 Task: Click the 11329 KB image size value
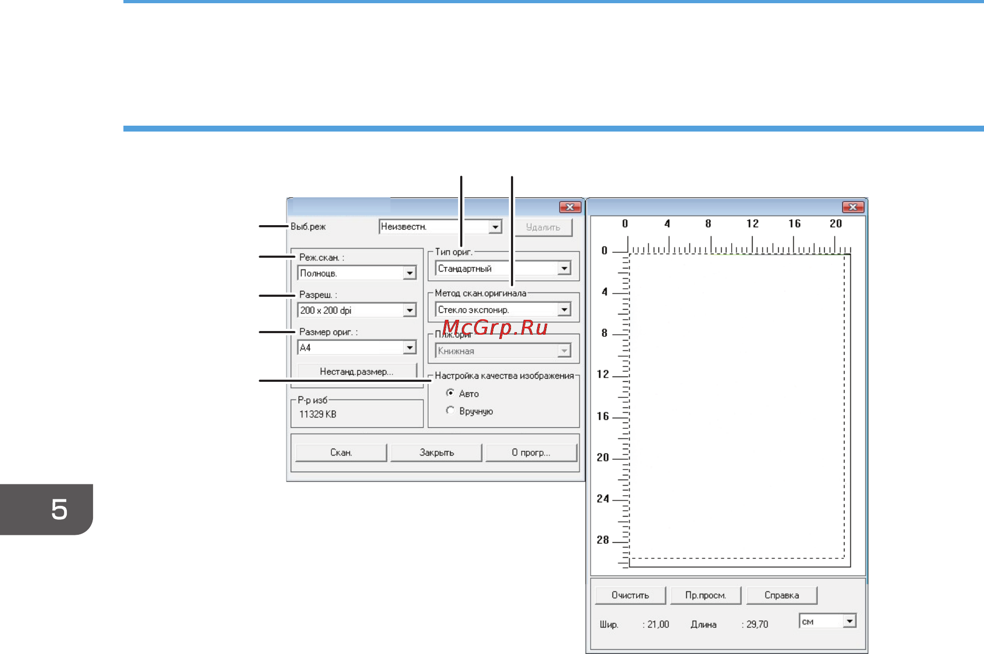coord(317,414)
